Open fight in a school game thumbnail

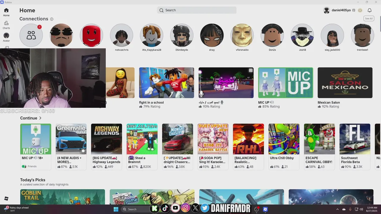166,83
